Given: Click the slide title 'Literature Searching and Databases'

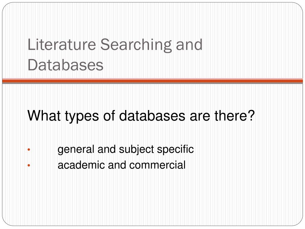Looking at the screenshot, I should coord(115,55).
